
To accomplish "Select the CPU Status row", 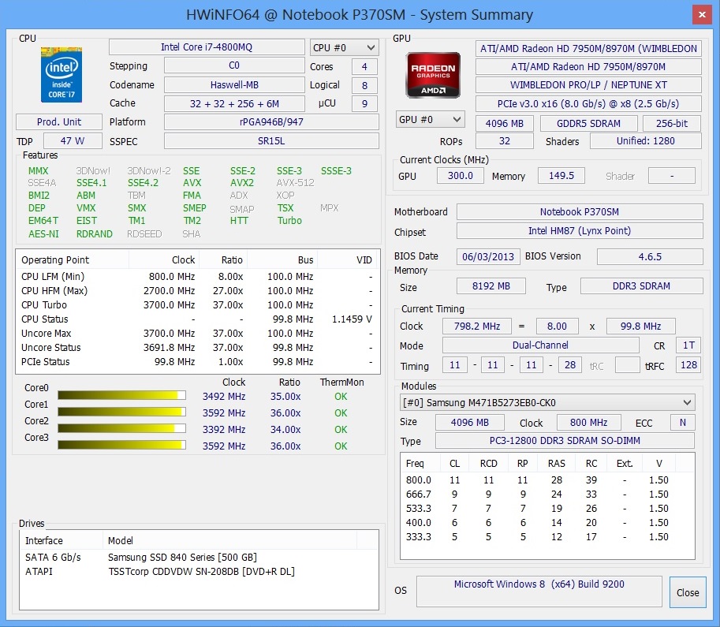I will coord(197,319).
